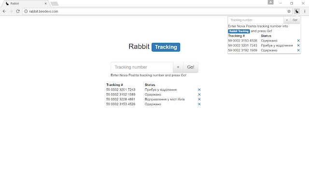
Task: Focus the main Tracking number input field
Action: click(x=142, y=67)
